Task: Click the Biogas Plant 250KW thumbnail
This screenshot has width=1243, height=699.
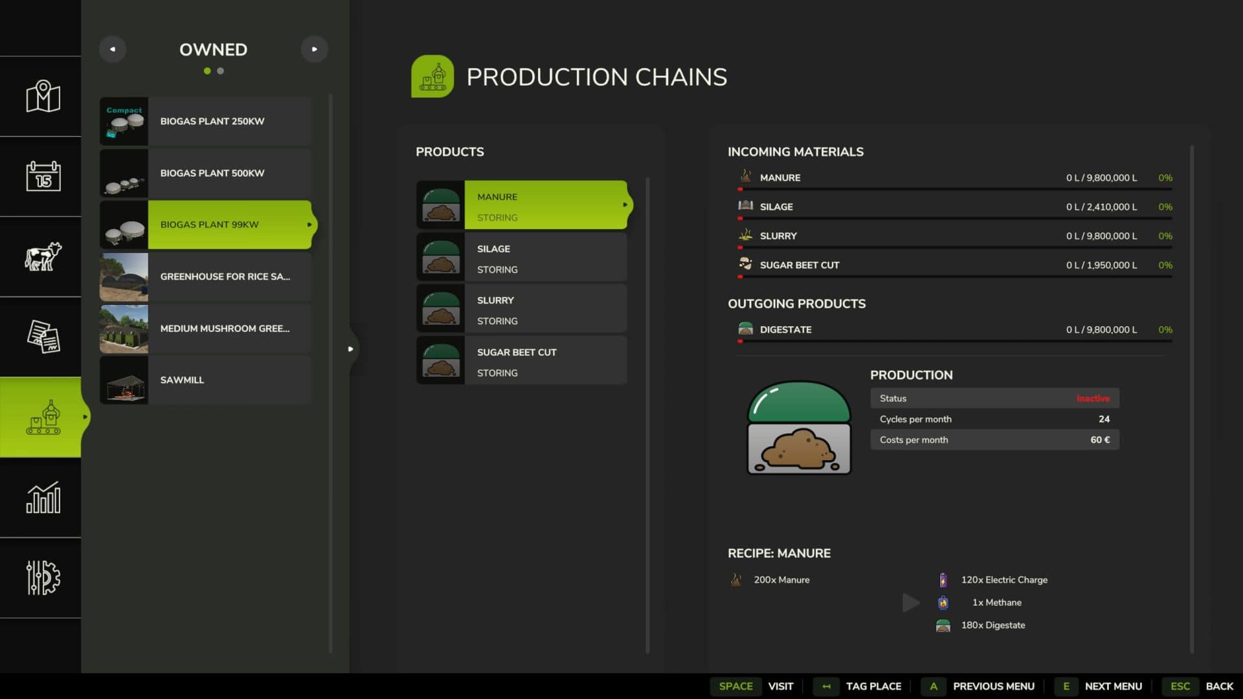Action: point(124,121)
